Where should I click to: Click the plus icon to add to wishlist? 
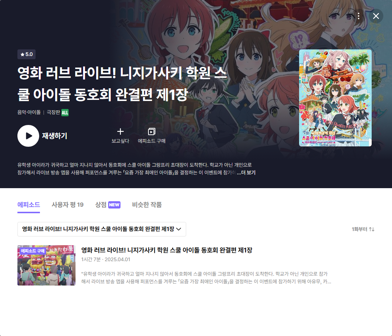point(121,131)
